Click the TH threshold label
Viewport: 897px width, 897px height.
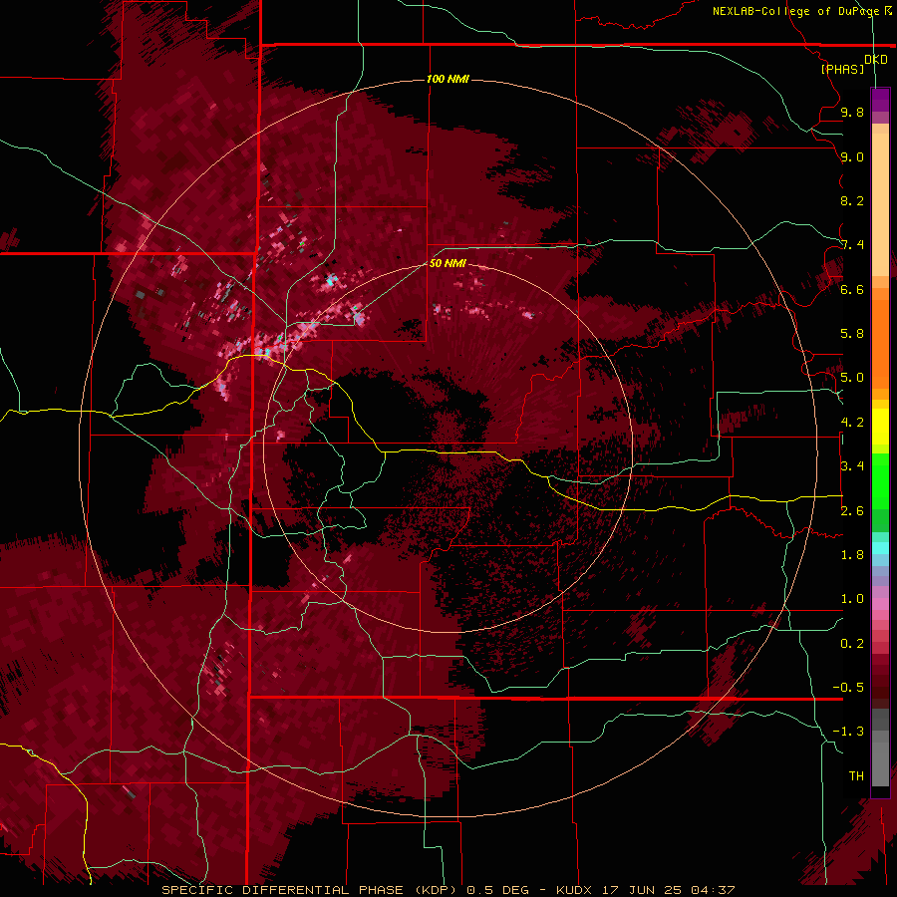[856, 776]
